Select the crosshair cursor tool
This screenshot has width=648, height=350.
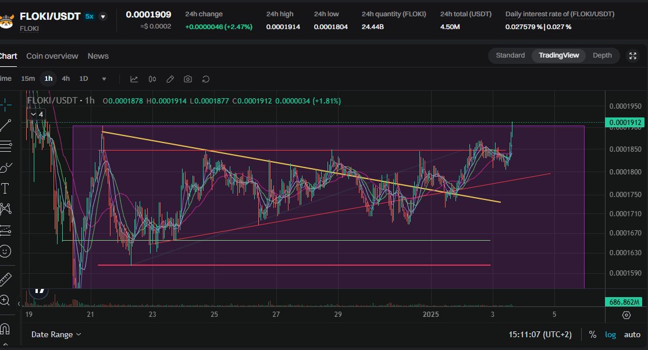[x=5, y=105]
